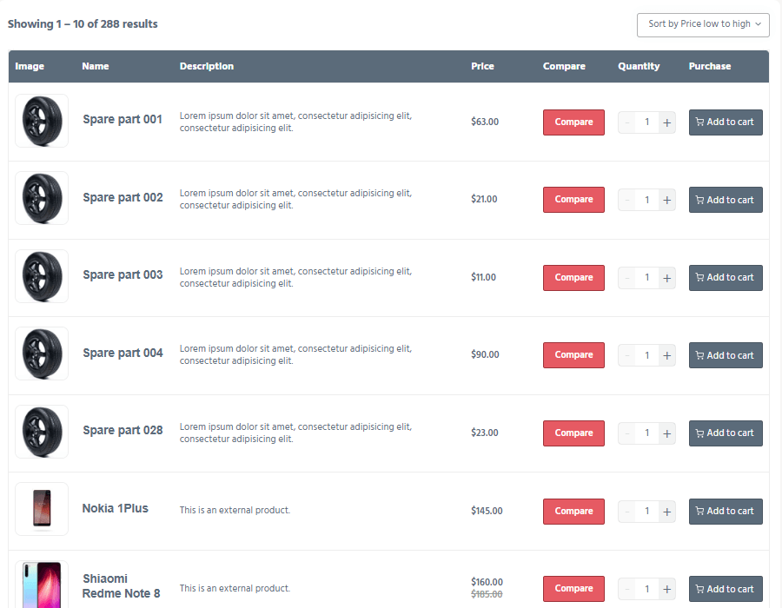Open the Nokia 1Plus product name link
The height and width of the screenshot is (608, 782).
116,509
